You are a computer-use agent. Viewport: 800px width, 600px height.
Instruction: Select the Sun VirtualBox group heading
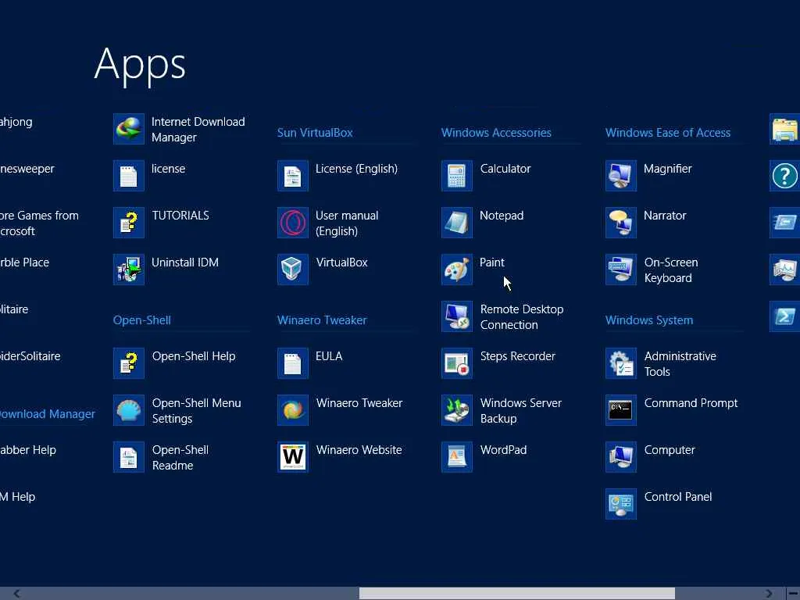coord(315,133)
